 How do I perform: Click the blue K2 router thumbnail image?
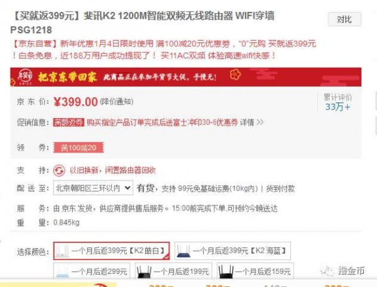(183, 251)
